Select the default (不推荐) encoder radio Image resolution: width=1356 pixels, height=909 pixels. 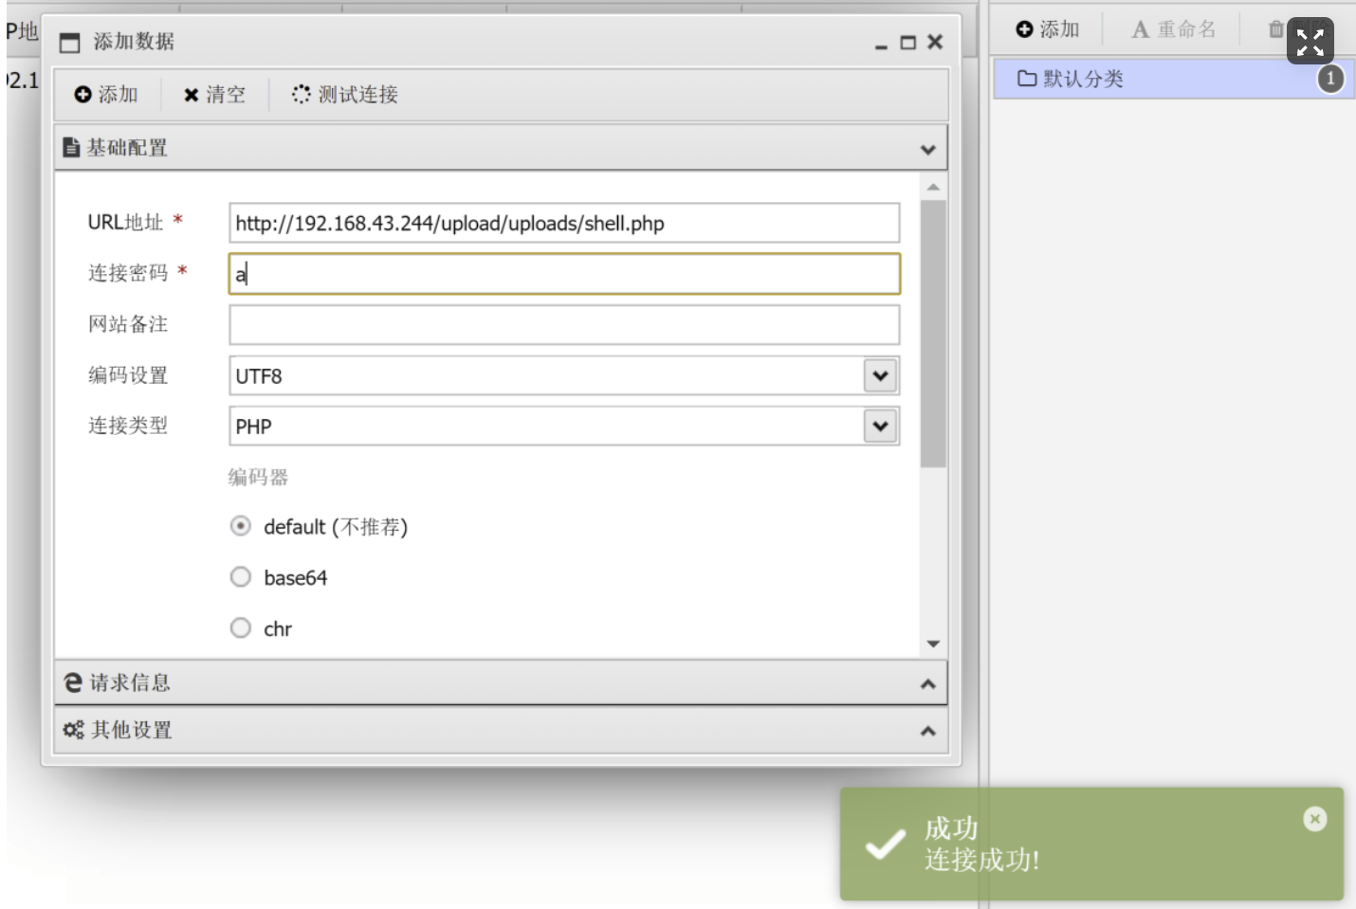coord(241,526)
